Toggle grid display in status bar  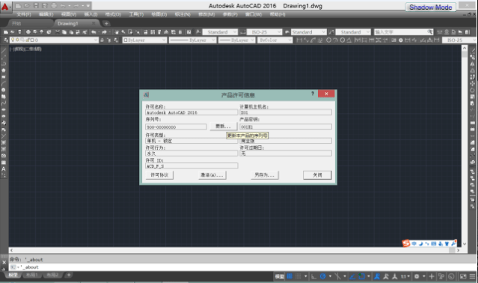click(289, 276)
